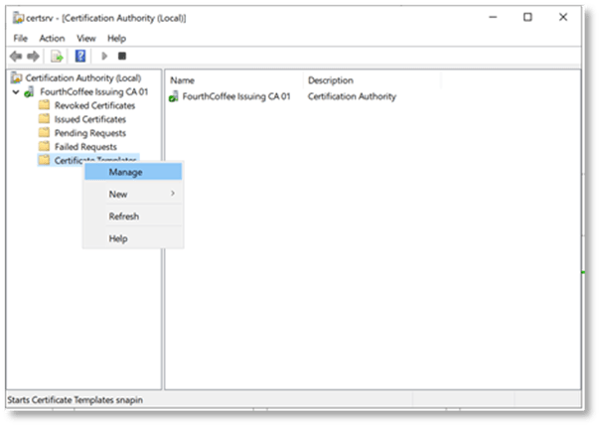This screenshot has height=426, width=600.
Task: Open the File menu
Action: (x=19, y=38)
